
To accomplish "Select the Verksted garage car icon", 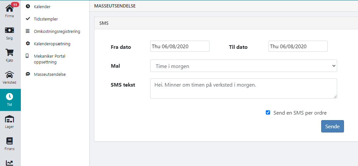I will 9,75.
